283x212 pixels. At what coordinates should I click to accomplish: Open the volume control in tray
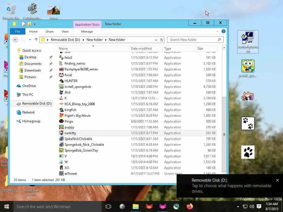coord(252,206)
